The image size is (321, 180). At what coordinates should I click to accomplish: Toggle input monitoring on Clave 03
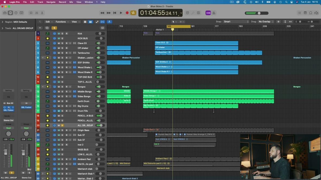(x=70, y=43)
